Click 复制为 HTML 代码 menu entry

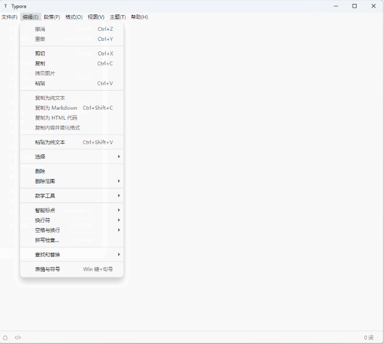72,118
